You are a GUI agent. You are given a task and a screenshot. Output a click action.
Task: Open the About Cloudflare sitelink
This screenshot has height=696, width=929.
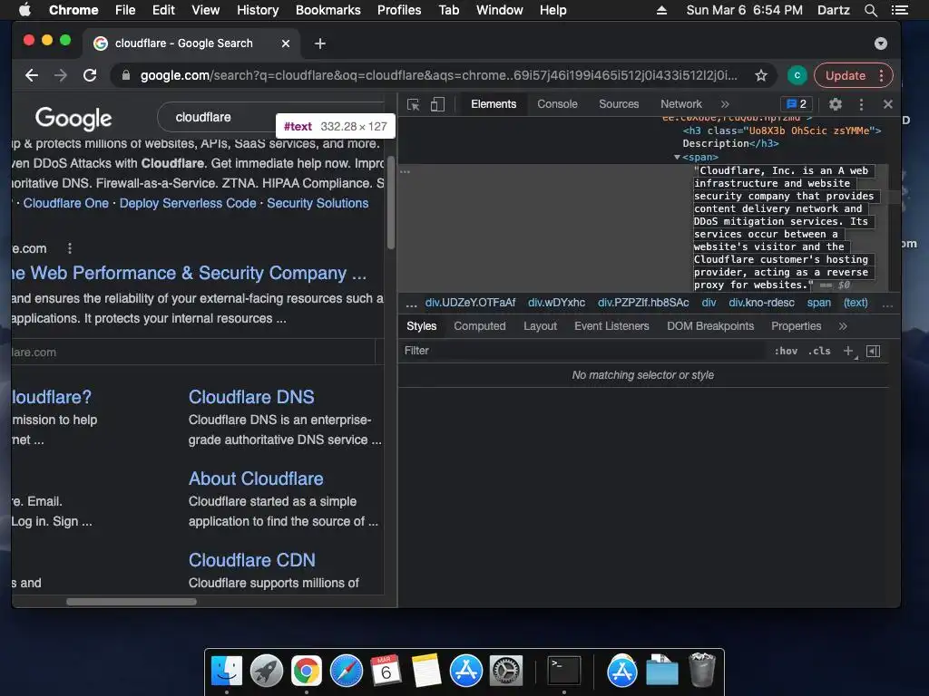click(256, 478)
